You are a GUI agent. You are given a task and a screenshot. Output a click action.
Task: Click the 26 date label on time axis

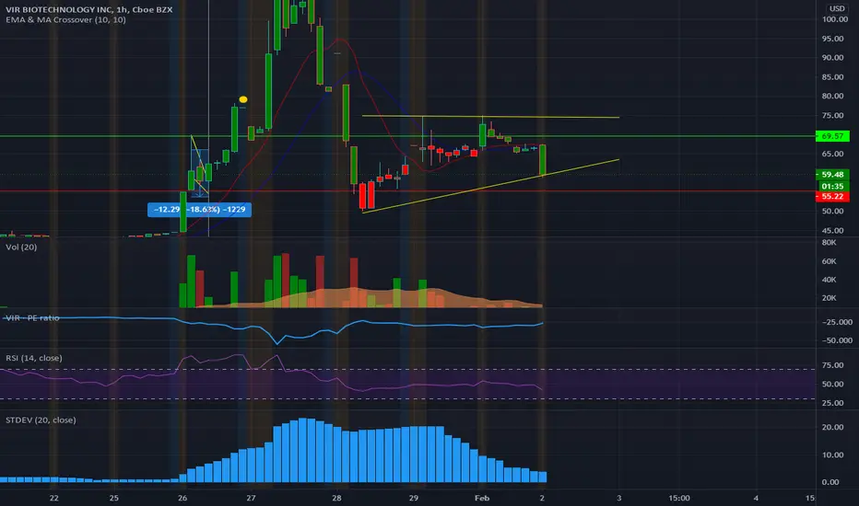[x=182, y=498]
